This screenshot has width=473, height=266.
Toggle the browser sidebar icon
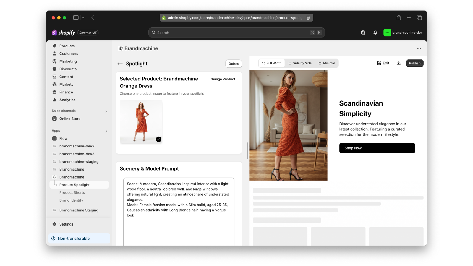pyautogui.click(x=76, y=17)
